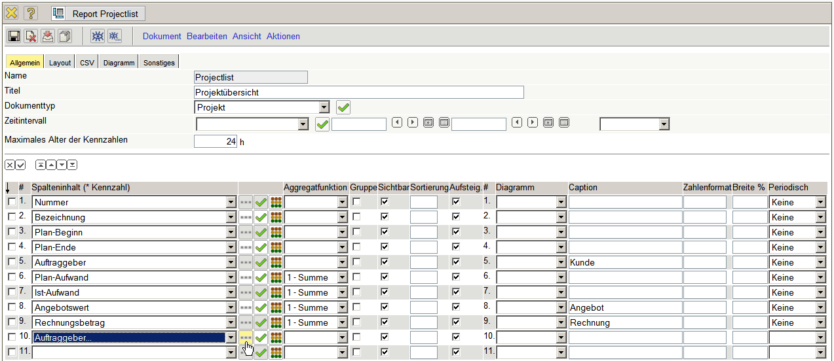834x361 pixels.
Task: Click the Report Projectlist button
Action: pos(98,14)
